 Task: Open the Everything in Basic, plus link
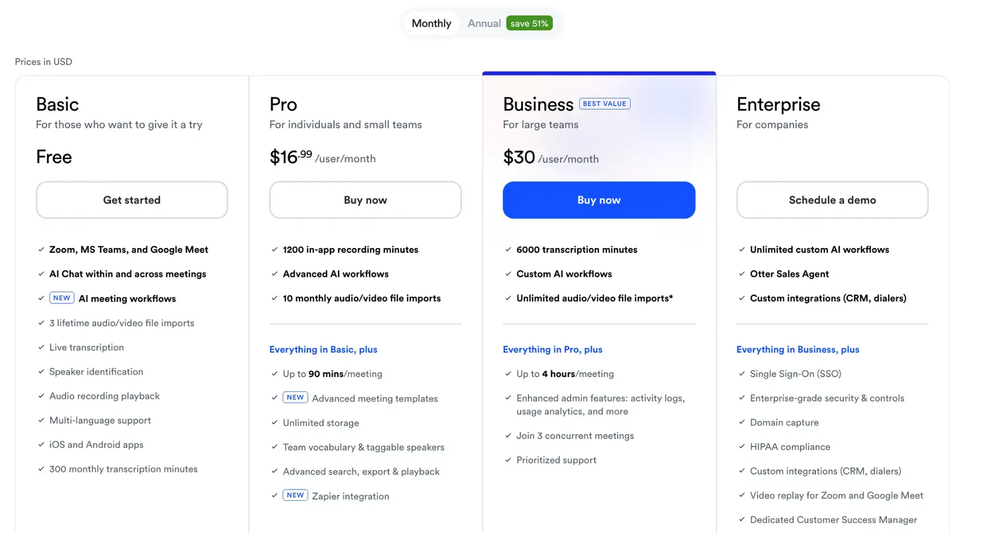pos(323,349)
